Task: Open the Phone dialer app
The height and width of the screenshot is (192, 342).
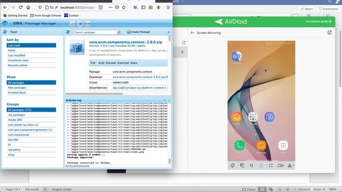Action: 239,145
